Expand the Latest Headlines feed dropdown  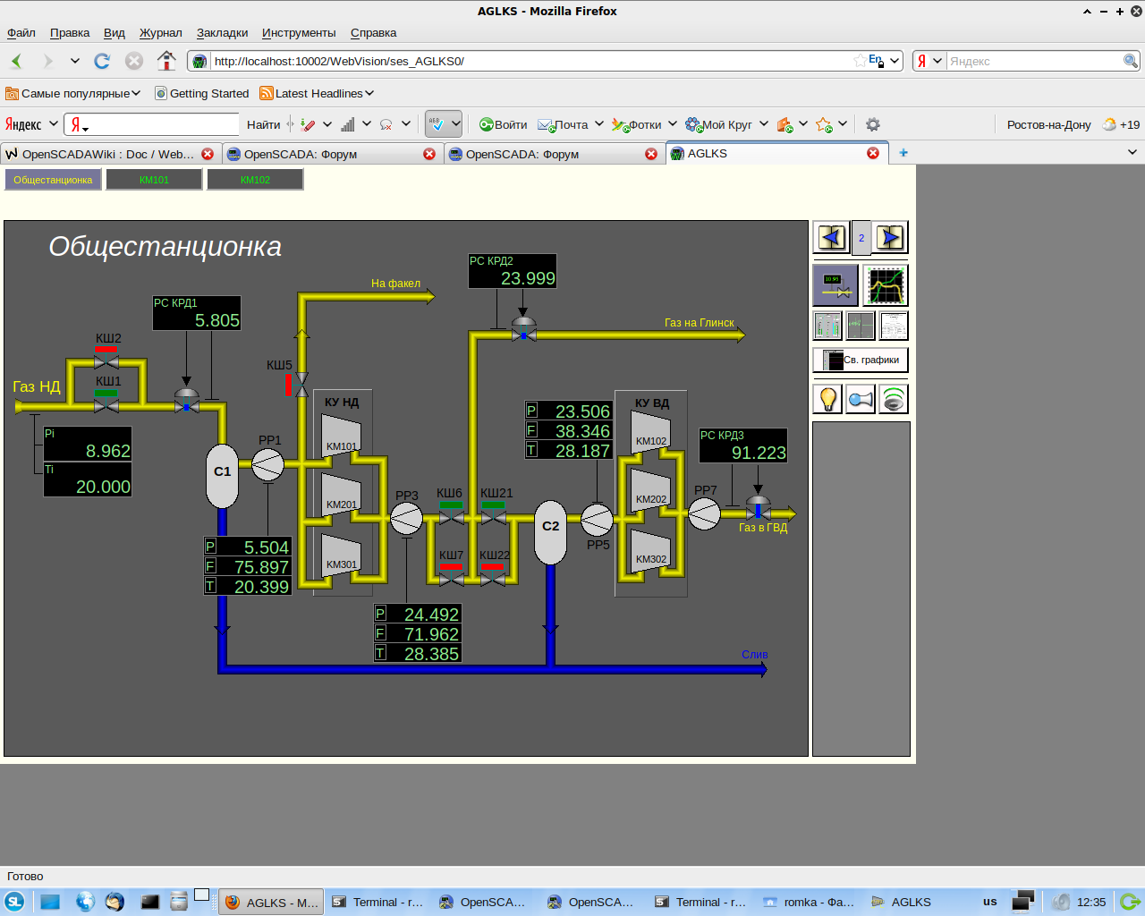[369, 93]
